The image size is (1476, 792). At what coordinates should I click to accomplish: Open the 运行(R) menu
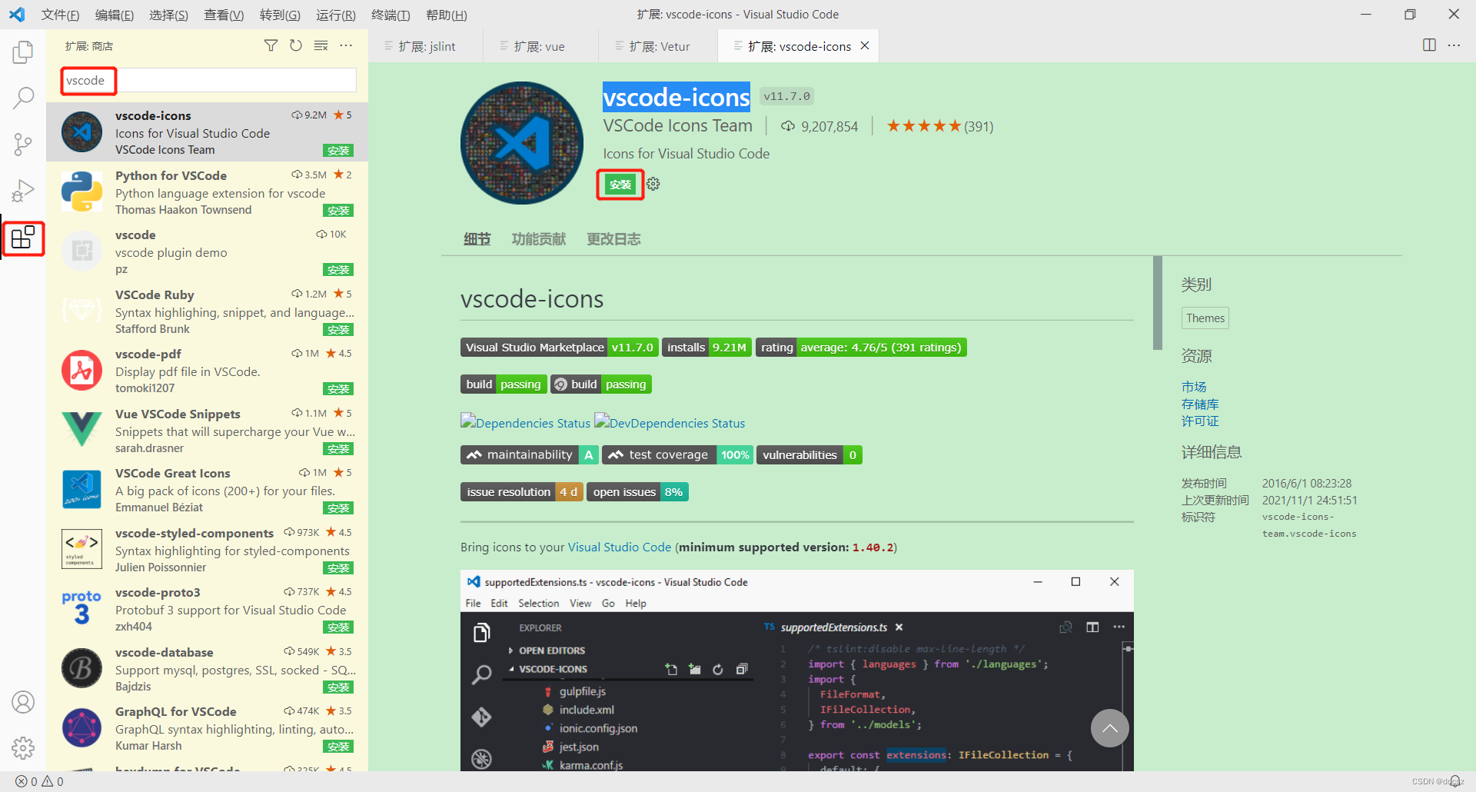pyautogui.click(x=336, y=15)
